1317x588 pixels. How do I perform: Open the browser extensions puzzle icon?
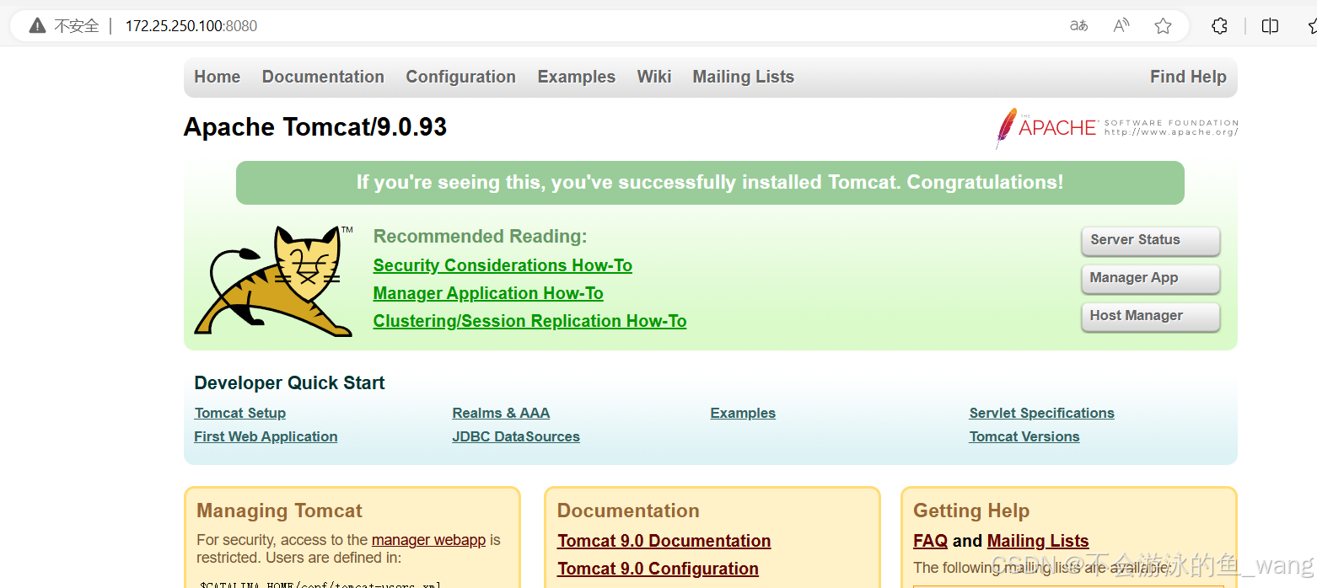pos(1219,26)
